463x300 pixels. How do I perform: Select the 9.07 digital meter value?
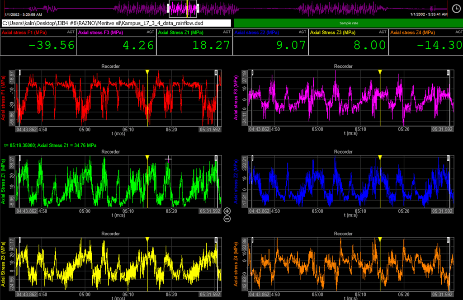[x=291, y=45]
